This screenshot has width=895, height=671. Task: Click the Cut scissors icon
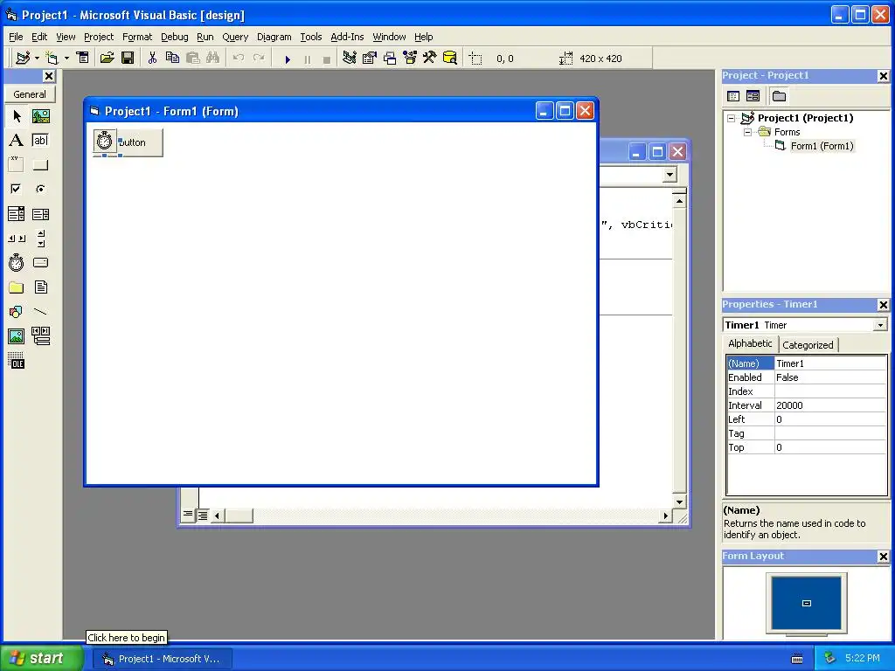[x=152, y=59]
